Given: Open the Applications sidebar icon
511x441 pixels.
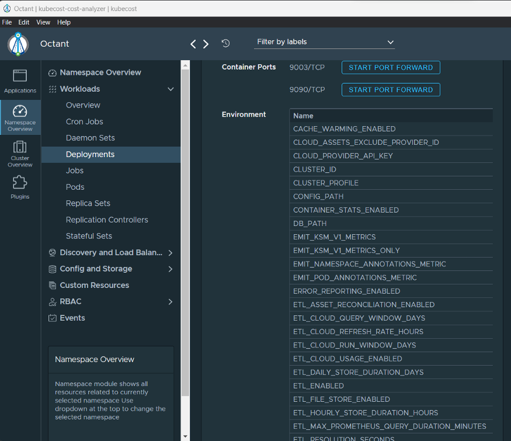Looking at the screenshot, I should click(x=20, y=81).
